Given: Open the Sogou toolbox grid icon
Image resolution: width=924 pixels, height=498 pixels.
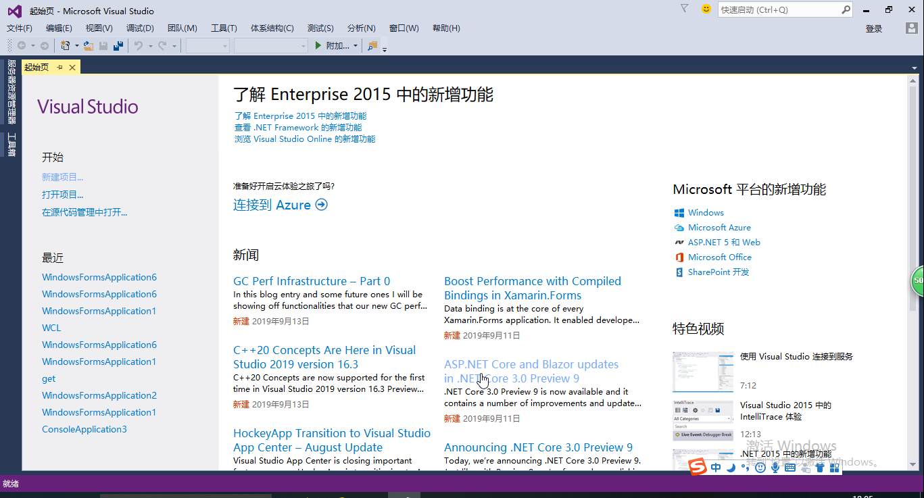Looking at the screenshot, I should 835,467.
